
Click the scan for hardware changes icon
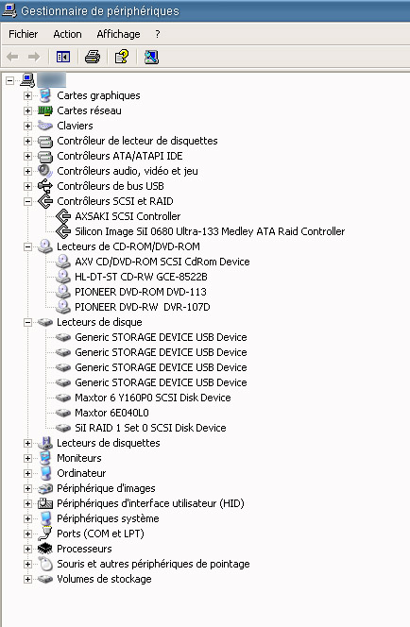[151, 57]
